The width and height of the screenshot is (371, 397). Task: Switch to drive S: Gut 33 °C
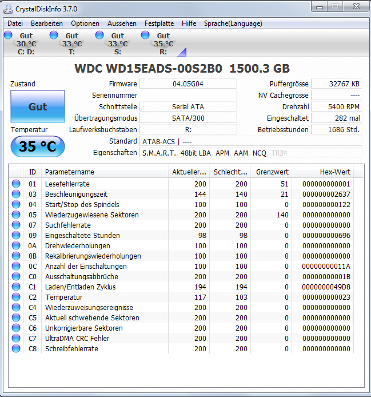coord(118,44)
